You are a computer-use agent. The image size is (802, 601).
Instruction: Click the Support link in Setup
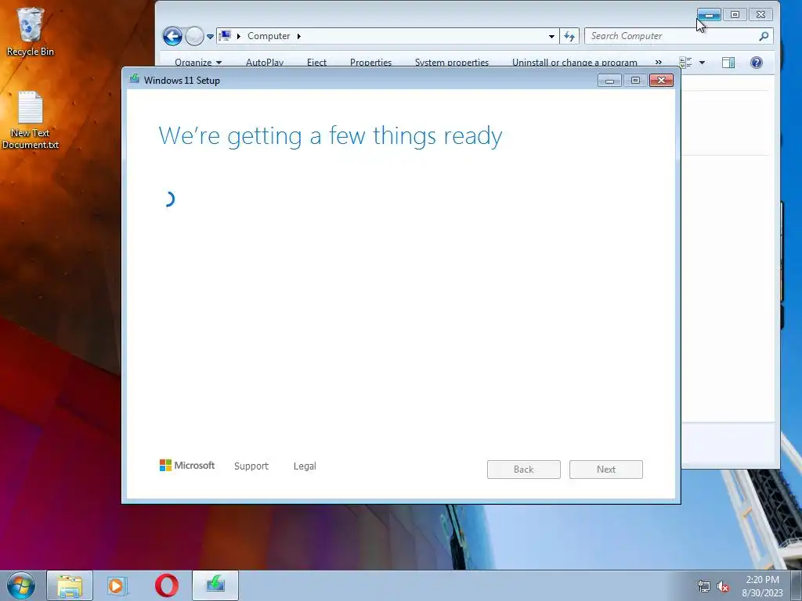tap(251, 466)
